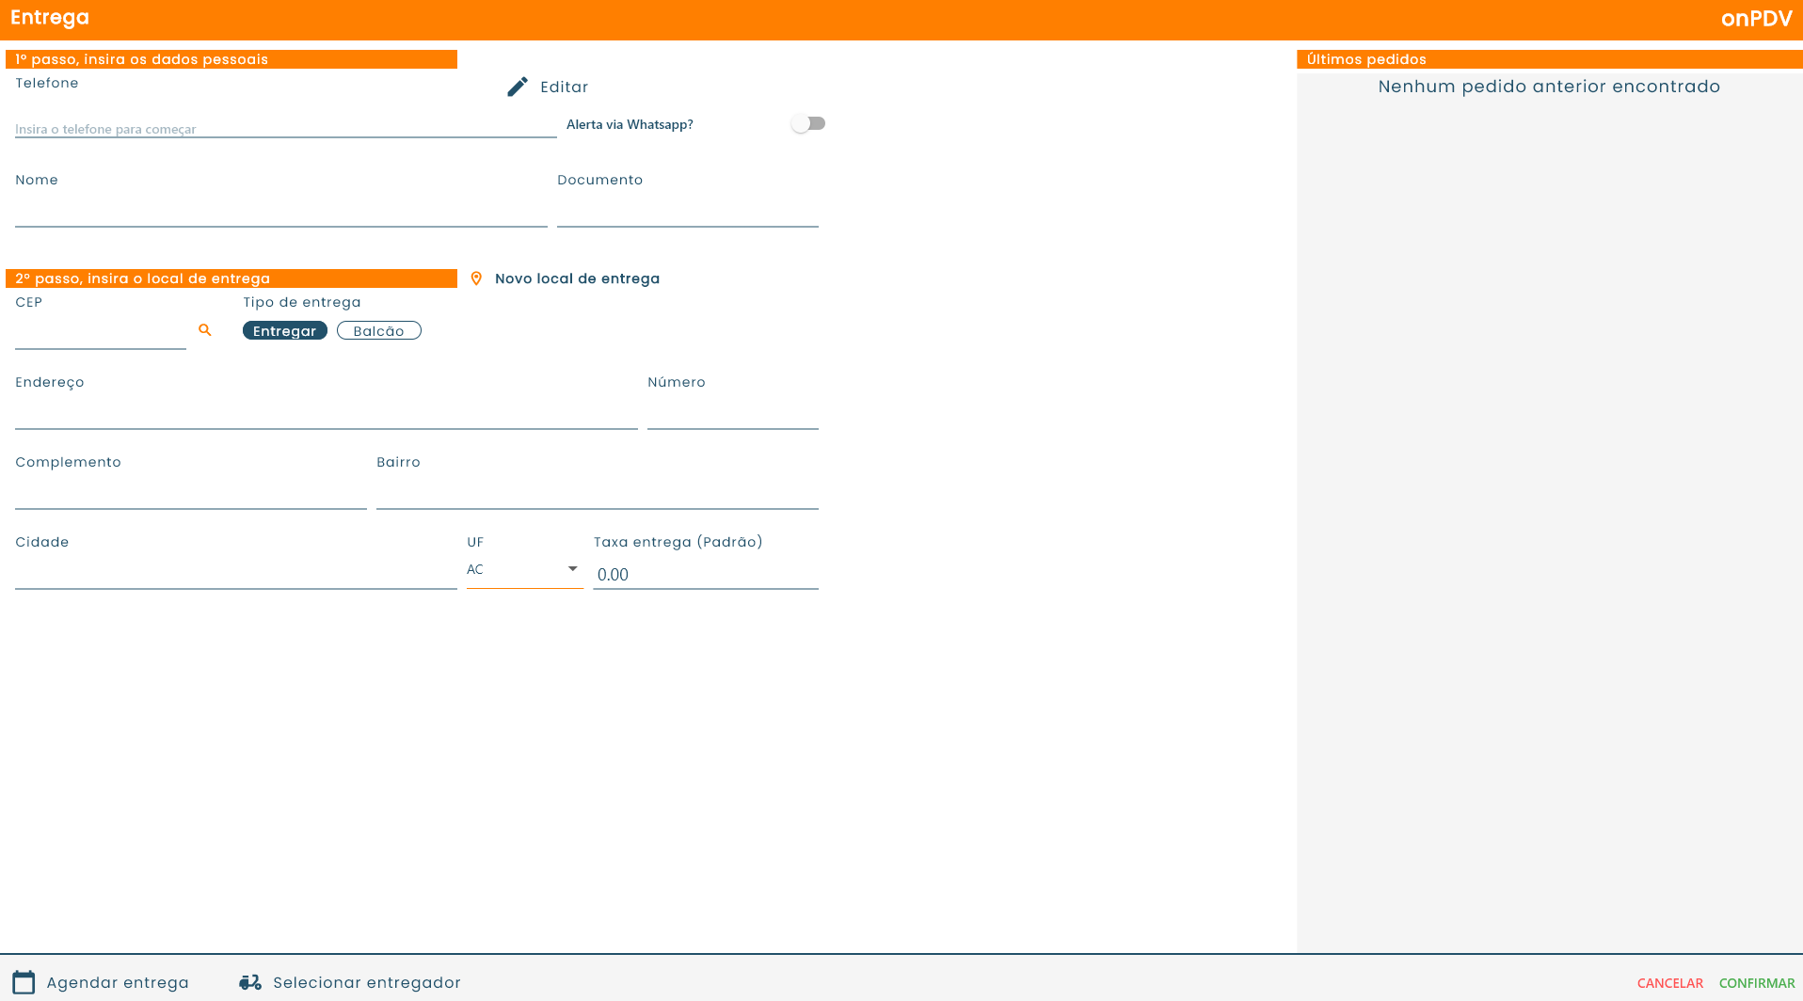This screenshot has width=1803, height=1001.
Task: Toggle the Alerta via Whatsapp switch
Action: [x=808, y=124]
